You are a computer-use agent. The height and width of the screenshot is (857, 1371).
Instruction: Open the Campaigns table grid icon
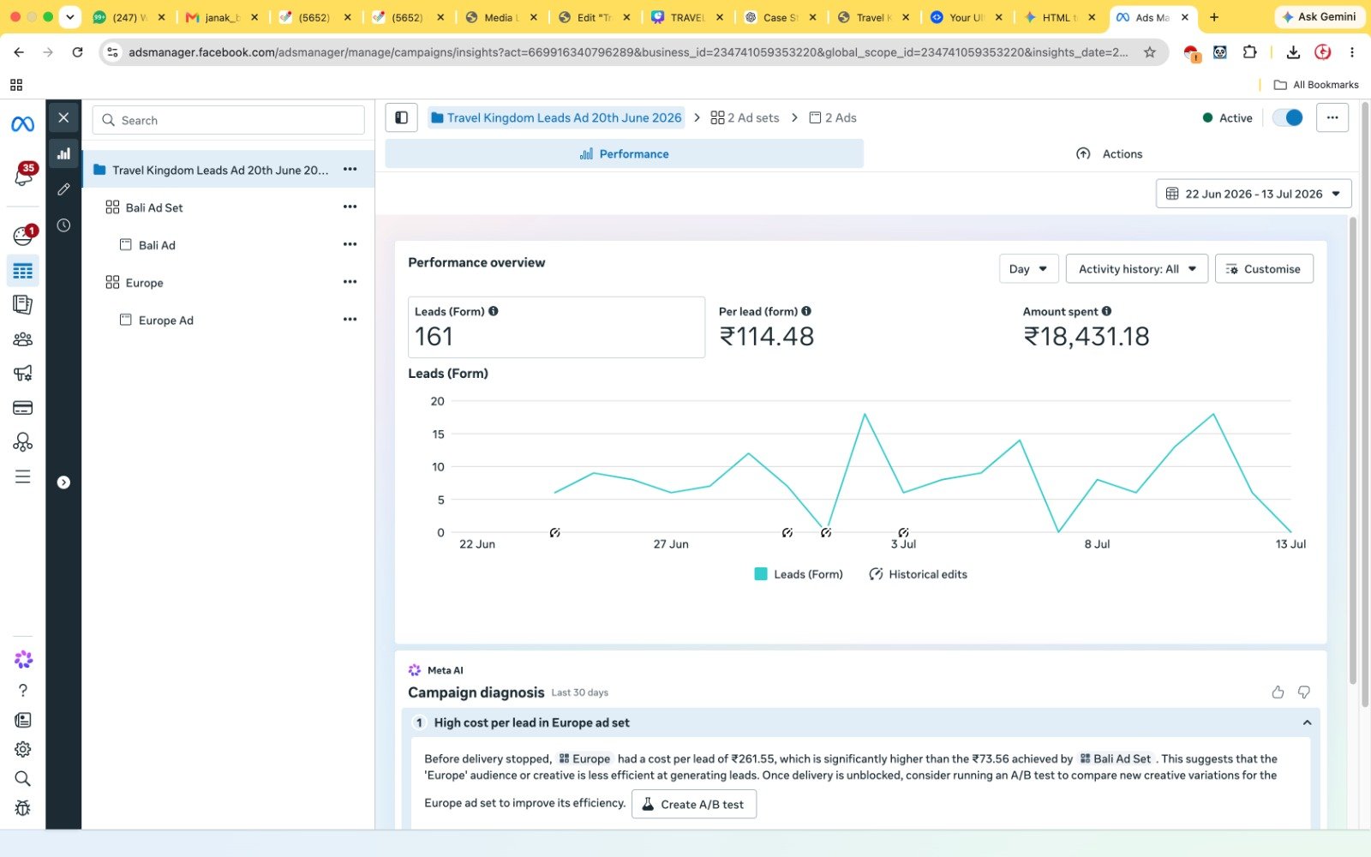tap(23, 271)
